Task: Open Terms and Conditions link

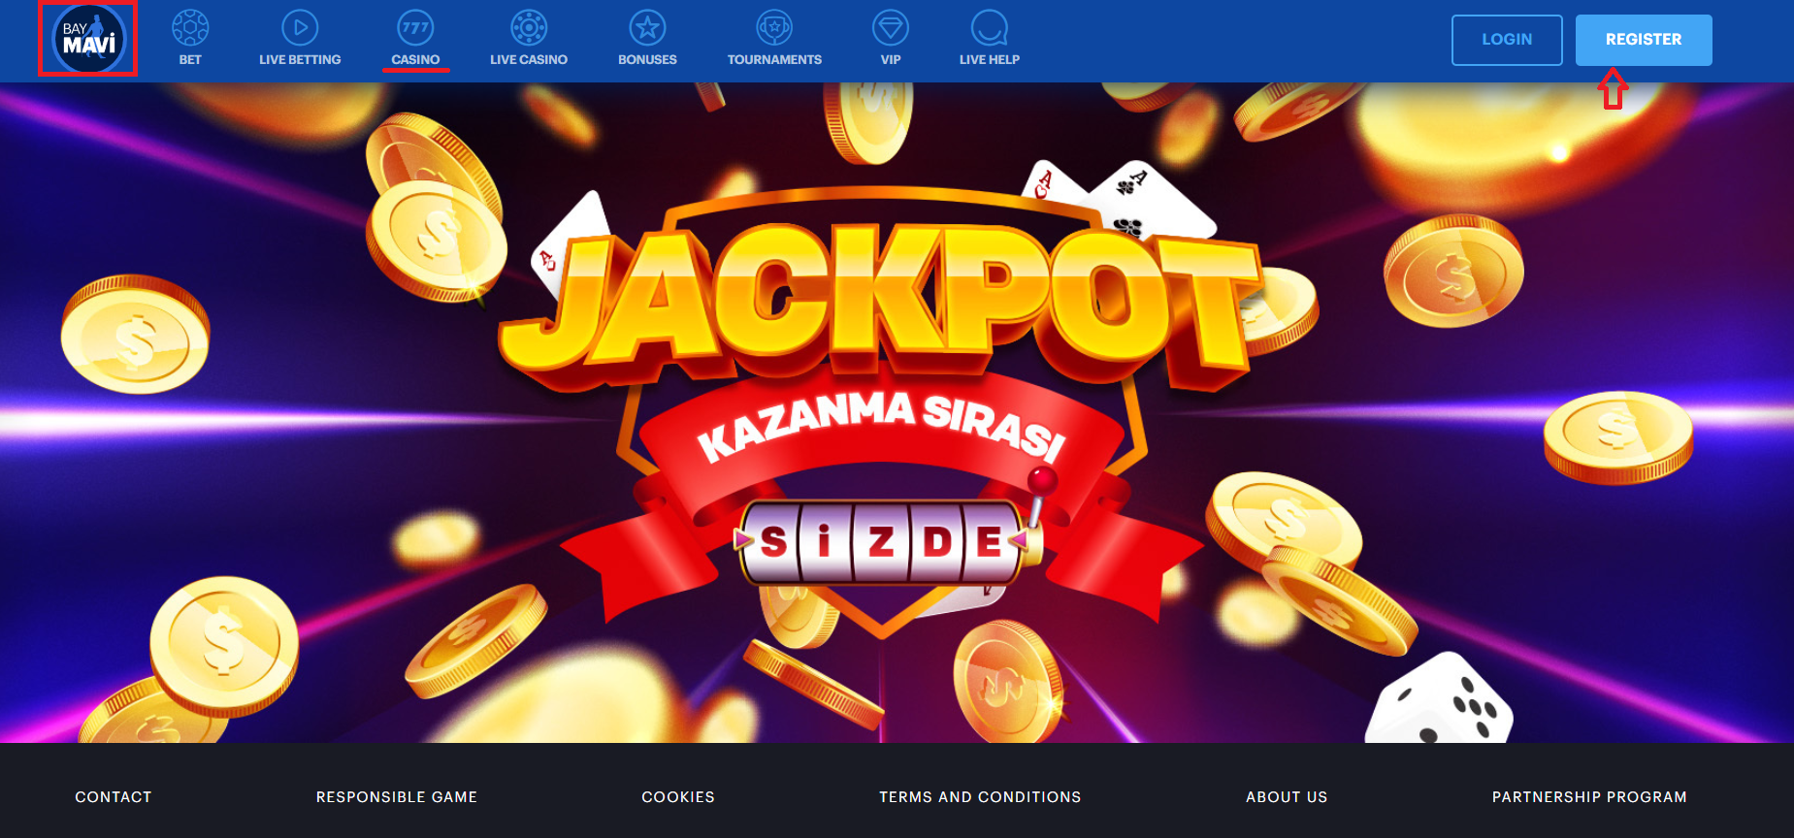Action: pos(980,796)
